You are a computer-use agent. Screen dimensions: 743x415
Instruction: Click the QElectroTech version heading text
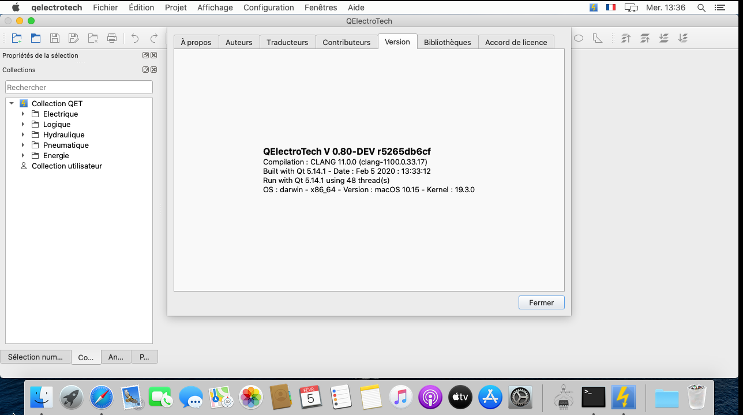347,152
